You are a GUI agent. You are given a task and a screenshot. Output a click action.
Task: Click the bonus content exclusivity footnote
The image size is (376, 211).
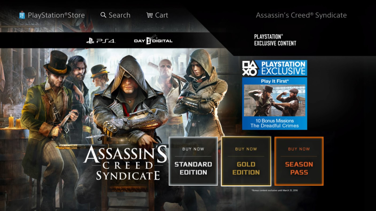point(274,190)
